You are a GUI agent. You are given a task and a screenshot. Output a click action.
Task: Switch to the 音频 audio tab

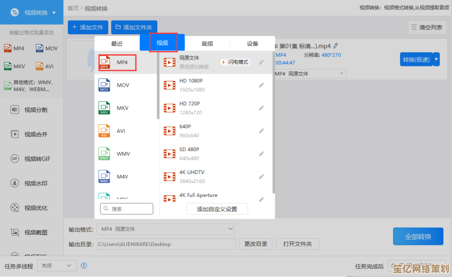(x=207, y=43)
